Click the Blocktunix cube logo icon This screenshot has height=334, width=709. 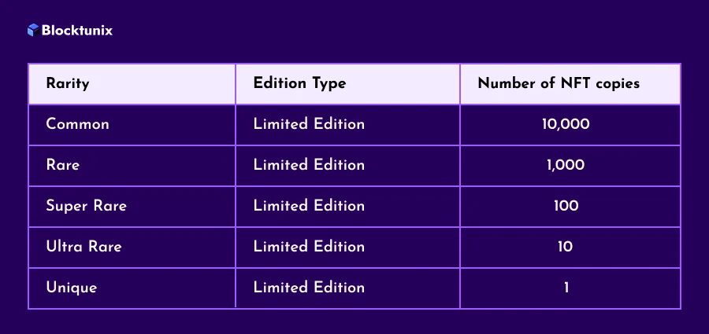33,30
